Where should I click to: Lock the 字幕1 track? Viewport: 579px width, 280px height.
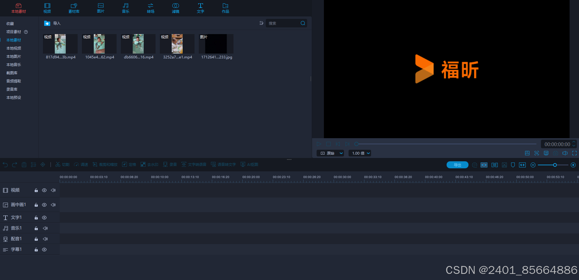(x=36, y=250)
